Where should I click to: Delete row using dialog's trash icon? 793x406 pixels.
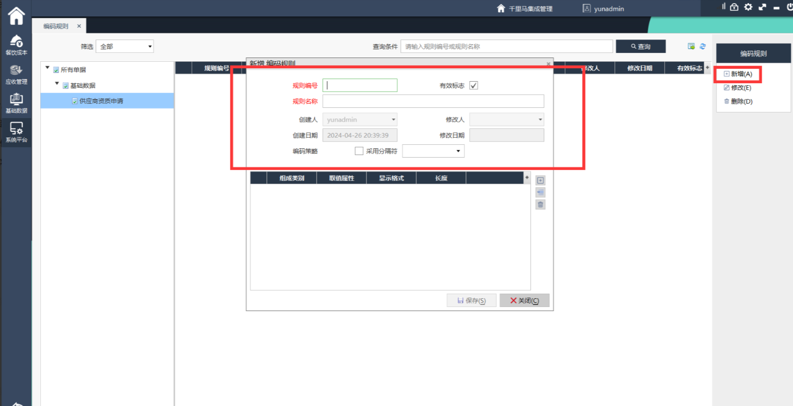click(x=540, y=205)
